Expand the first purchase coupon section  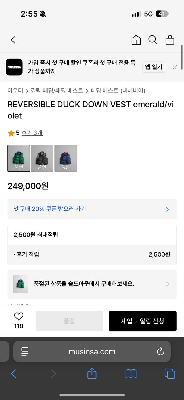(92, 209)
